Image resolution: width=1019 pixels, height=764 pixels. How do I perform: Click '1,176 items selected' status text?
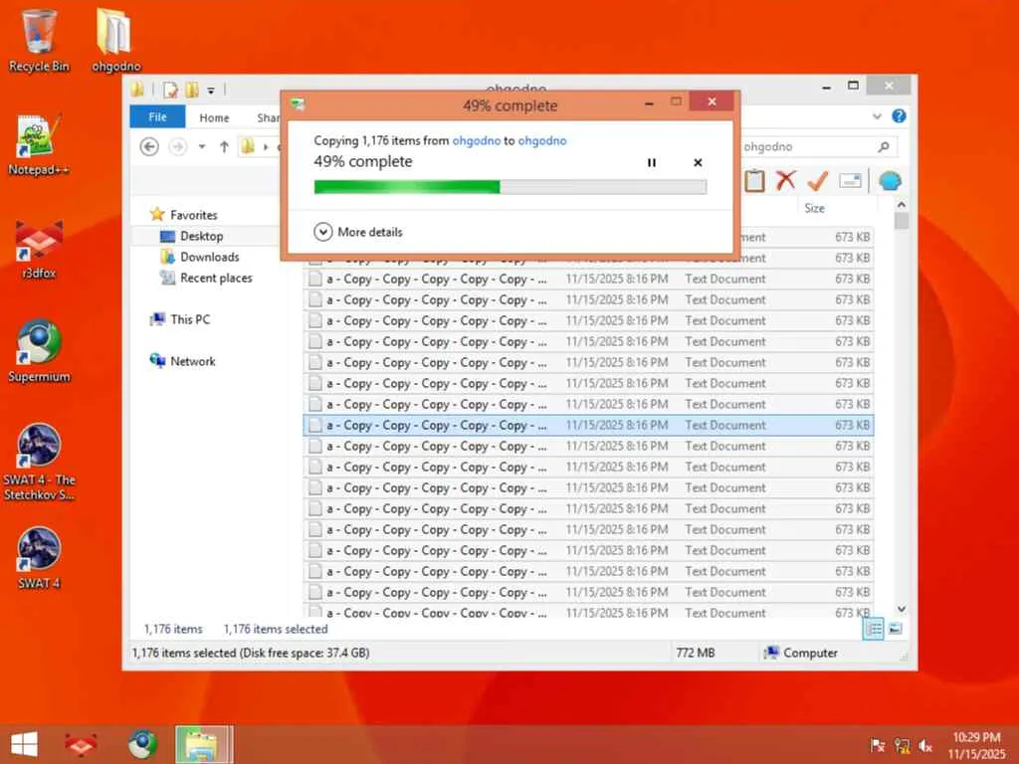click(276, 629)
